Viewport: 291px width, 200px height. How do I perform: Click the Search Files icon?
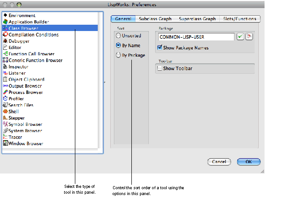click(5, 105)
